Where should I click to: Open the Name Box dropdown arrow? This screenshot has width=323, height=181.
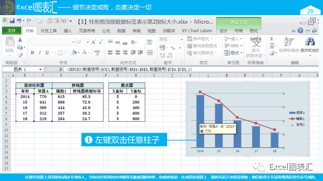click(40, 69)
